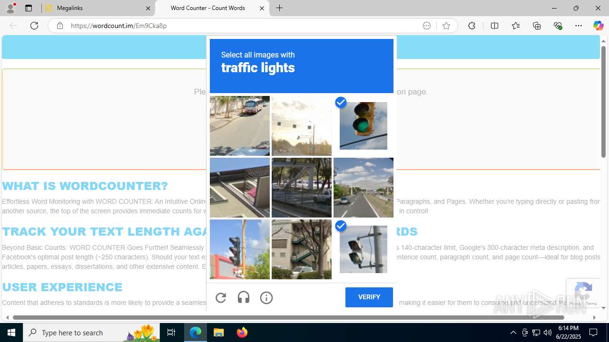Launch Copilot sidebar
The height and width of the screenshot is (342, 609).
[598, 26]
